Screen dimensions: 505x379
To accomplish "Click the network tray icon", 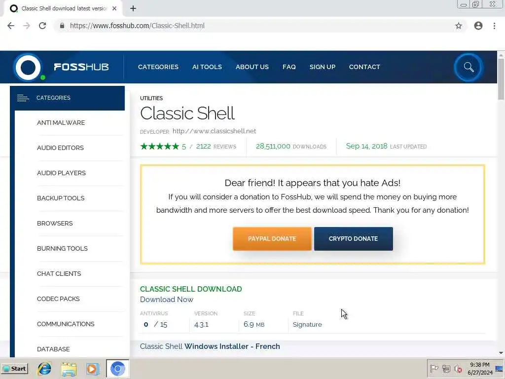I will (446, 369).
